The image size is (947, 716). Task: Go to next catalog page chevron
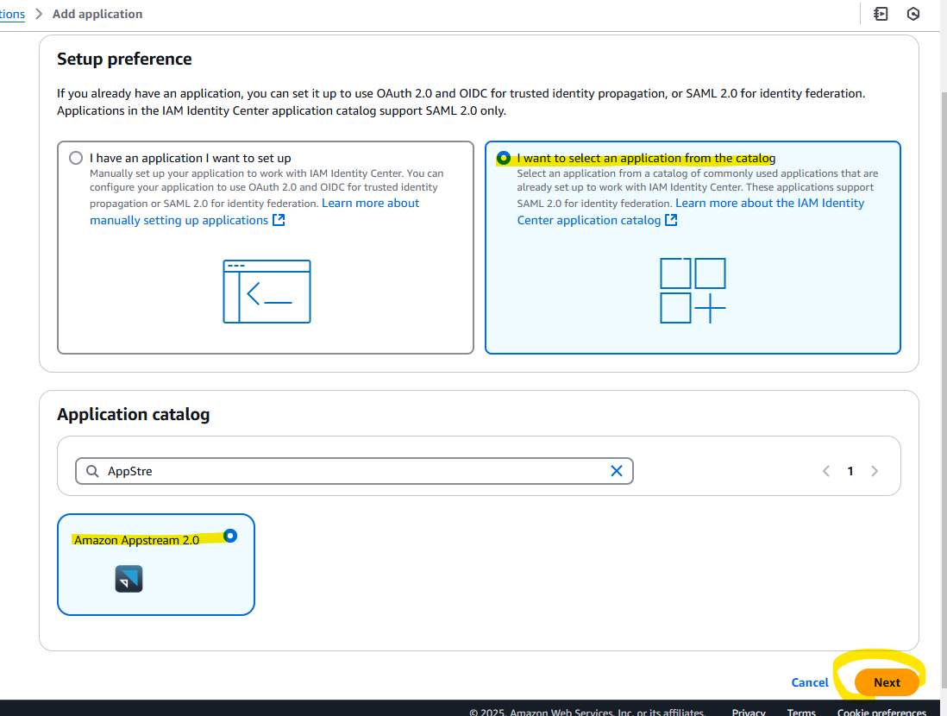click(x=875, y=471)
